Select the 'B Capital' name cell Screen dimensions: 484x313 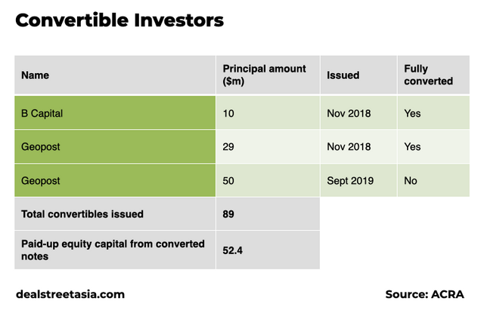[x=42, y=114]
